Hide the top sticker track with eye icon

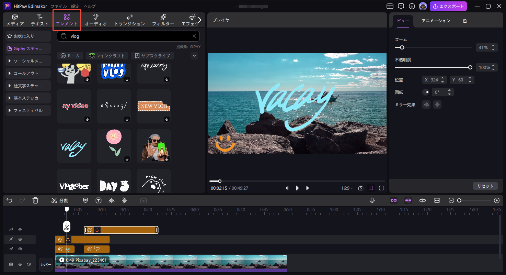pyautogui.click(x=20, y=230)
